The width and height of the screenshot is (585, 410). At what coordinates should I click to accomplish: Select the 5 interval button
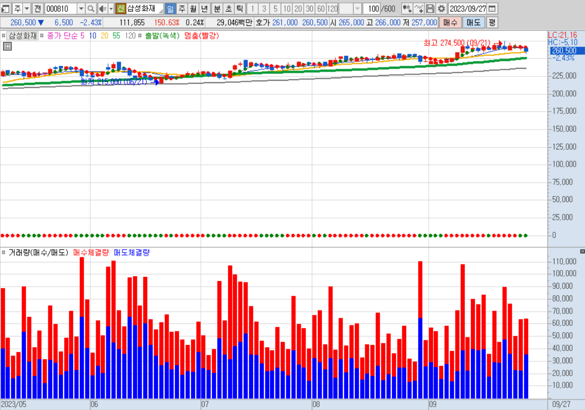(x=276, y=9)
